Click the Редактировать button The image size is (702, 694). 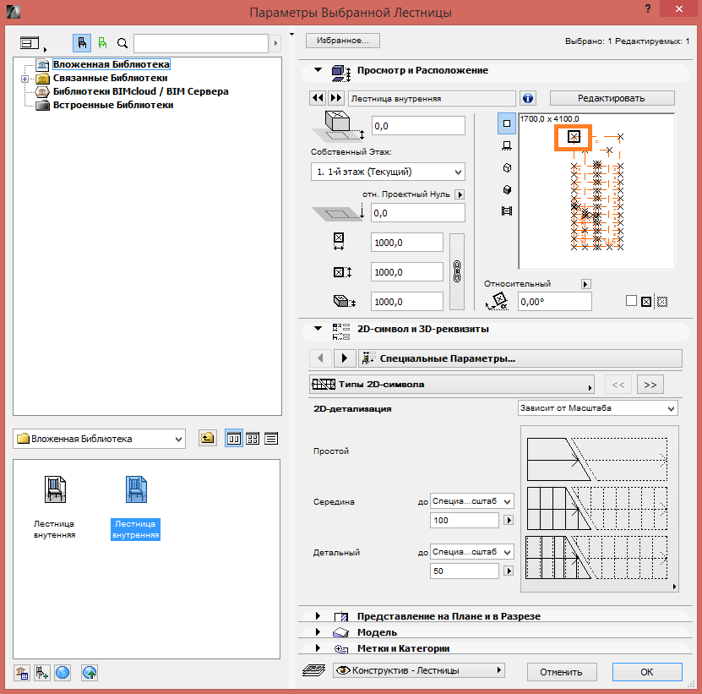tap(612, 98)
